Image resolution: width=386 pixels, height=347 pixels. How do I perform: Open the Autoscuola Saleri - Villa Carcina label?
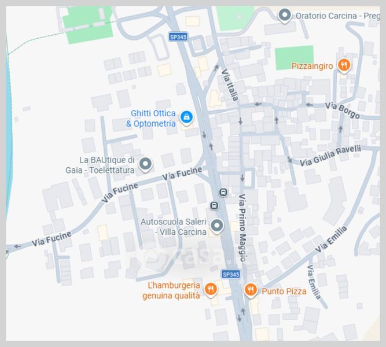pyautogui.click(x=174, y=227)
